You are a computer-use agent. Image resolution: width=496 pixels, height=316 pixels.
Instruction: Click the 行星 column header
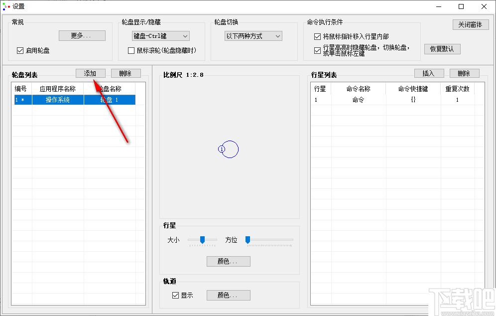click(x=320, y=89)
